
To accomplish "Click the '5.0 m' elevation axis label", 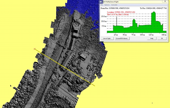I will tap(104, 26).
